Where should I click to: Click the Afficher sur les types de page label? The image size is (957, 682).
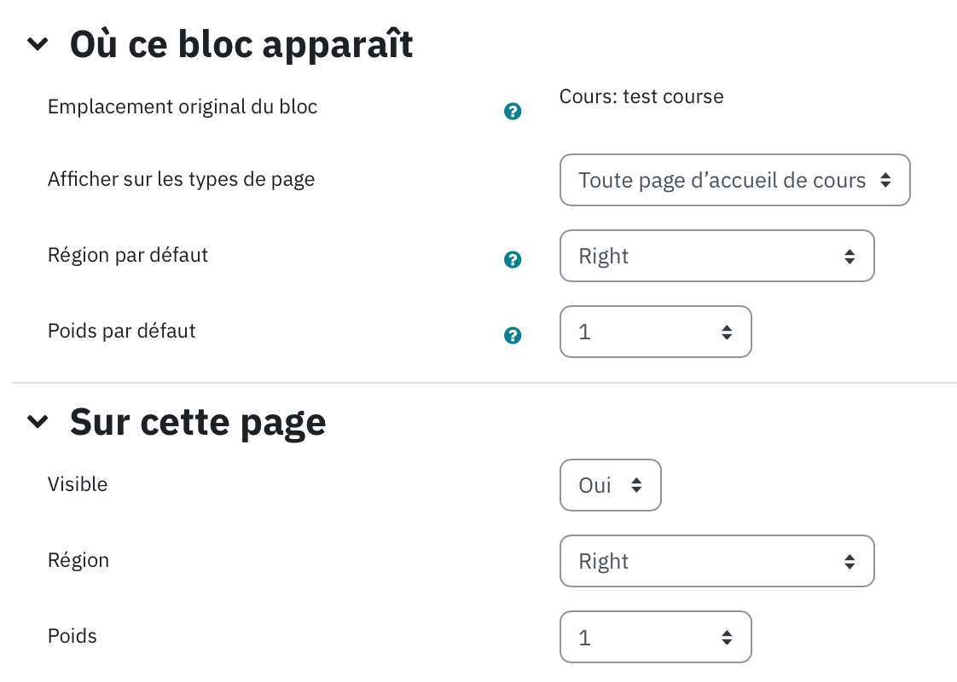click(182, 179)
